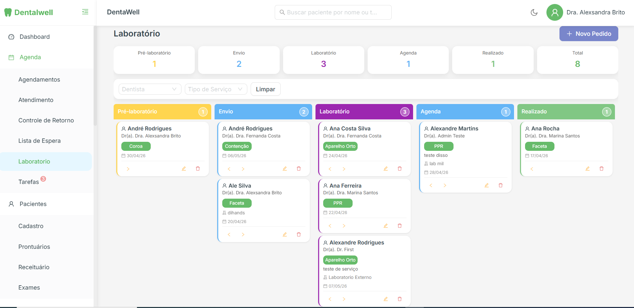Image resolution: width=634 pixels, height=308 pixels.
Task: Advance Alexandre Martins card forward
Action: [445, 185]
